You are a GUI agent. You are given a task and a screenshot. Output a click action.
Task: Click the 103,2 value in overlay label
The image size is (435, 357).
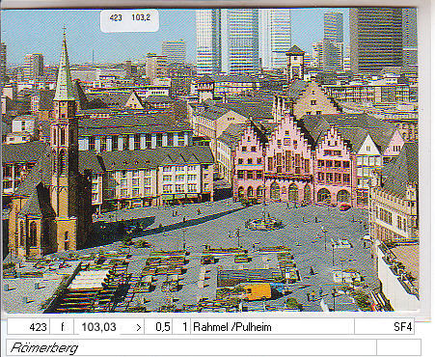click(141, 17)
